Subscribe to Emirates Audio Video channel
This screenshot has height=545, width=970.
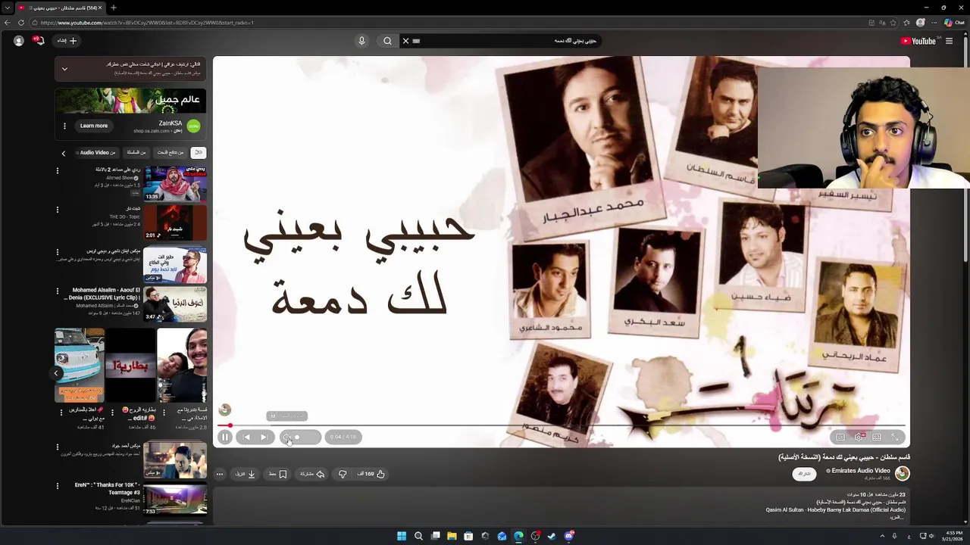[804, 474]
